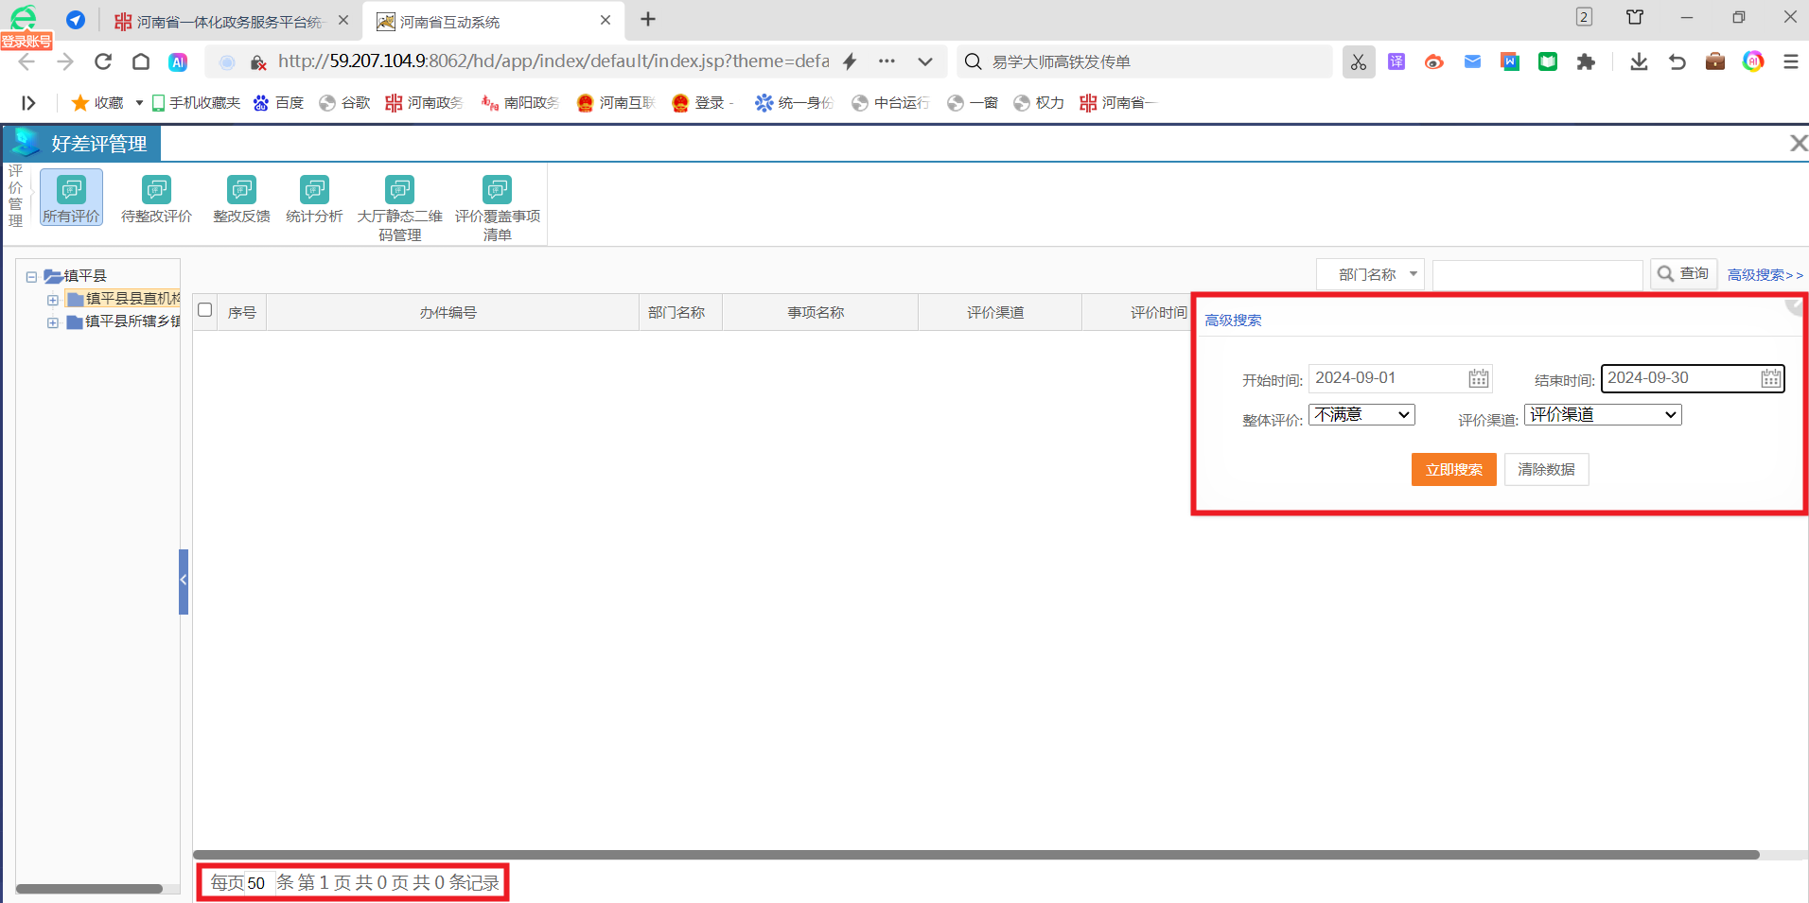This screenshot has height=903, width=1809.
Task: Click the 高级搜索>> link
Action: [x=1765, y=275]
